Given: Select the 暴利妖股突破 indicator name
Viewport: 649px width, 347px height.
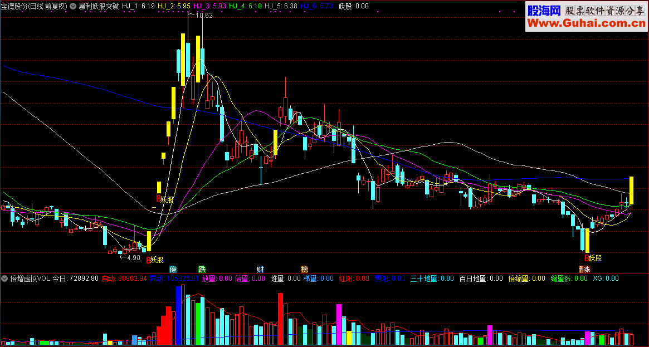Looking at the screenshot, I should [x=99, y=6].
